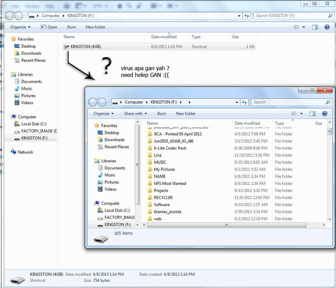
Task: Expand the address bar history dropdown in inner window
Action: 237,102
